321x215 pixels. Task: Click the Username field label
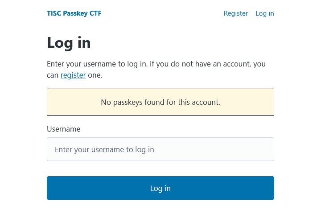(64, 129)
